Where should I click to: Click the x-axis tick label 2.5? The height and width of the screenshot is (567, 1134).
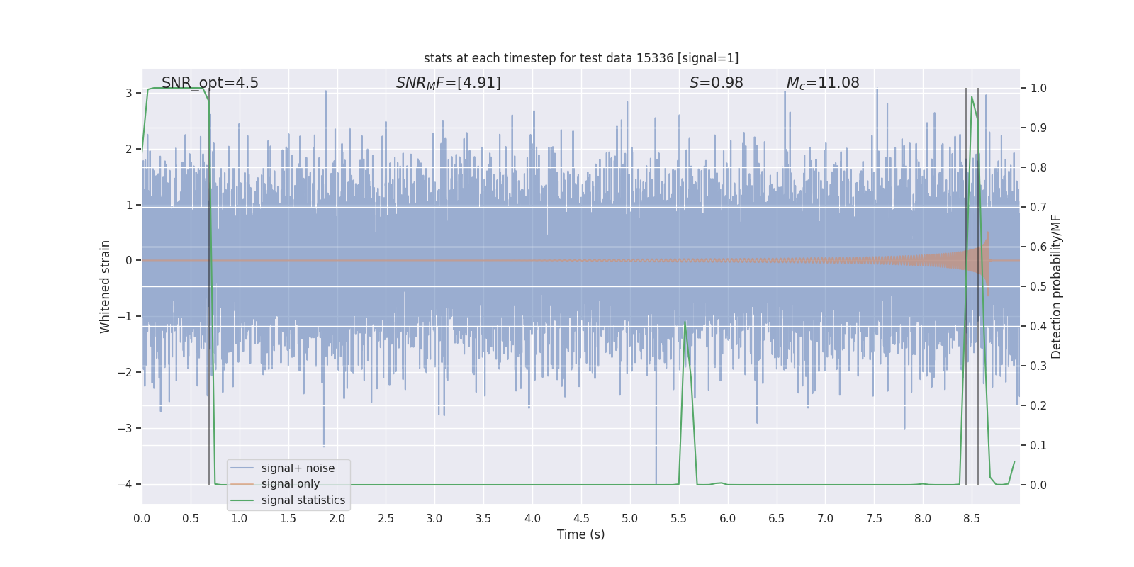(386, 518)
